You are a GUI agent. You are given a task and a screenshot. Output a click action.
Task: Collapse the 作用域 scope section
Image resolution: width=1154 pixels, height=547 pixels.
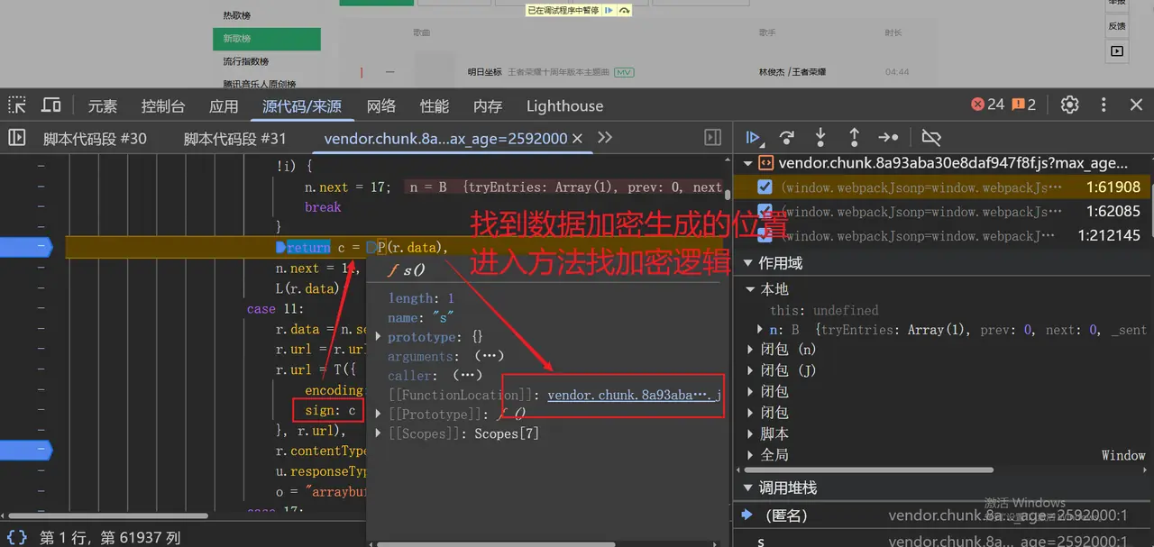click(747, 263)
